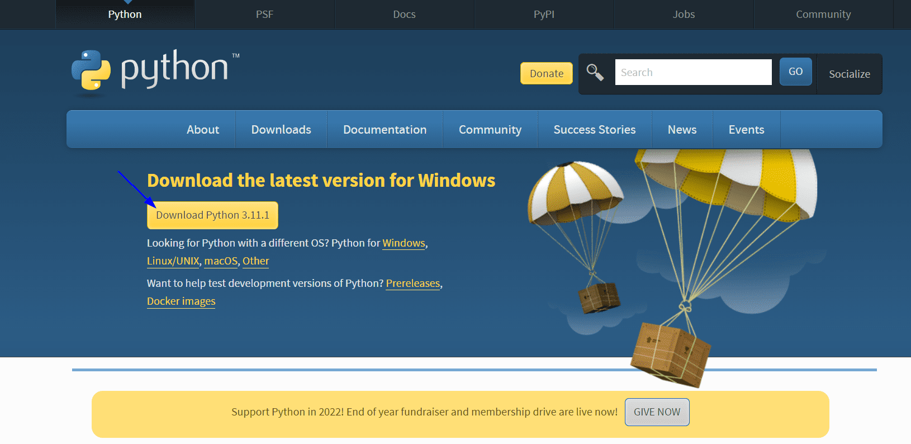
Task: Click the yellow Donate button
Action: [x=546, y=73]
